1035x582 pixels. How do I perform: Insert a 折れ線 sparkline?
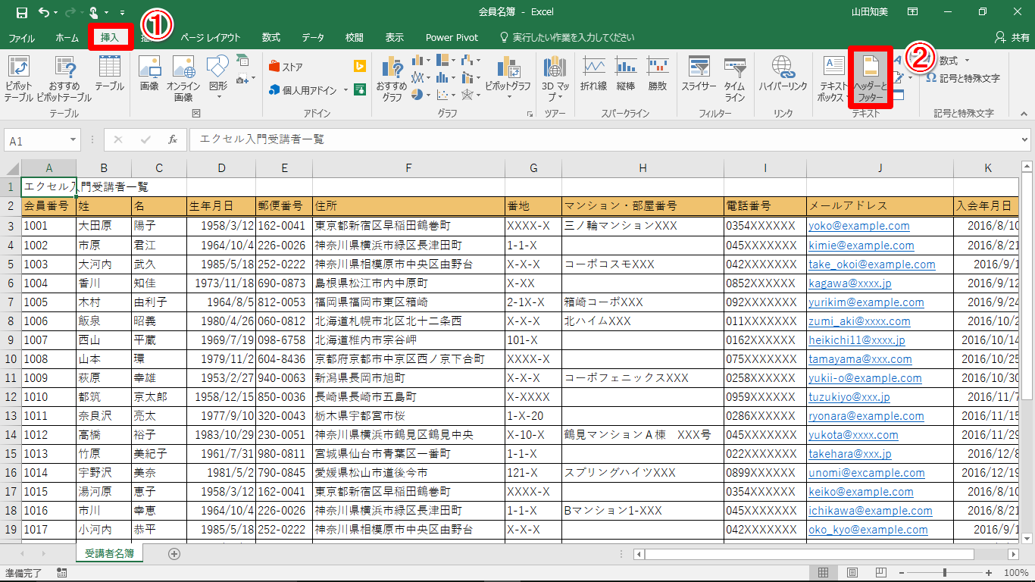point(593,74)
